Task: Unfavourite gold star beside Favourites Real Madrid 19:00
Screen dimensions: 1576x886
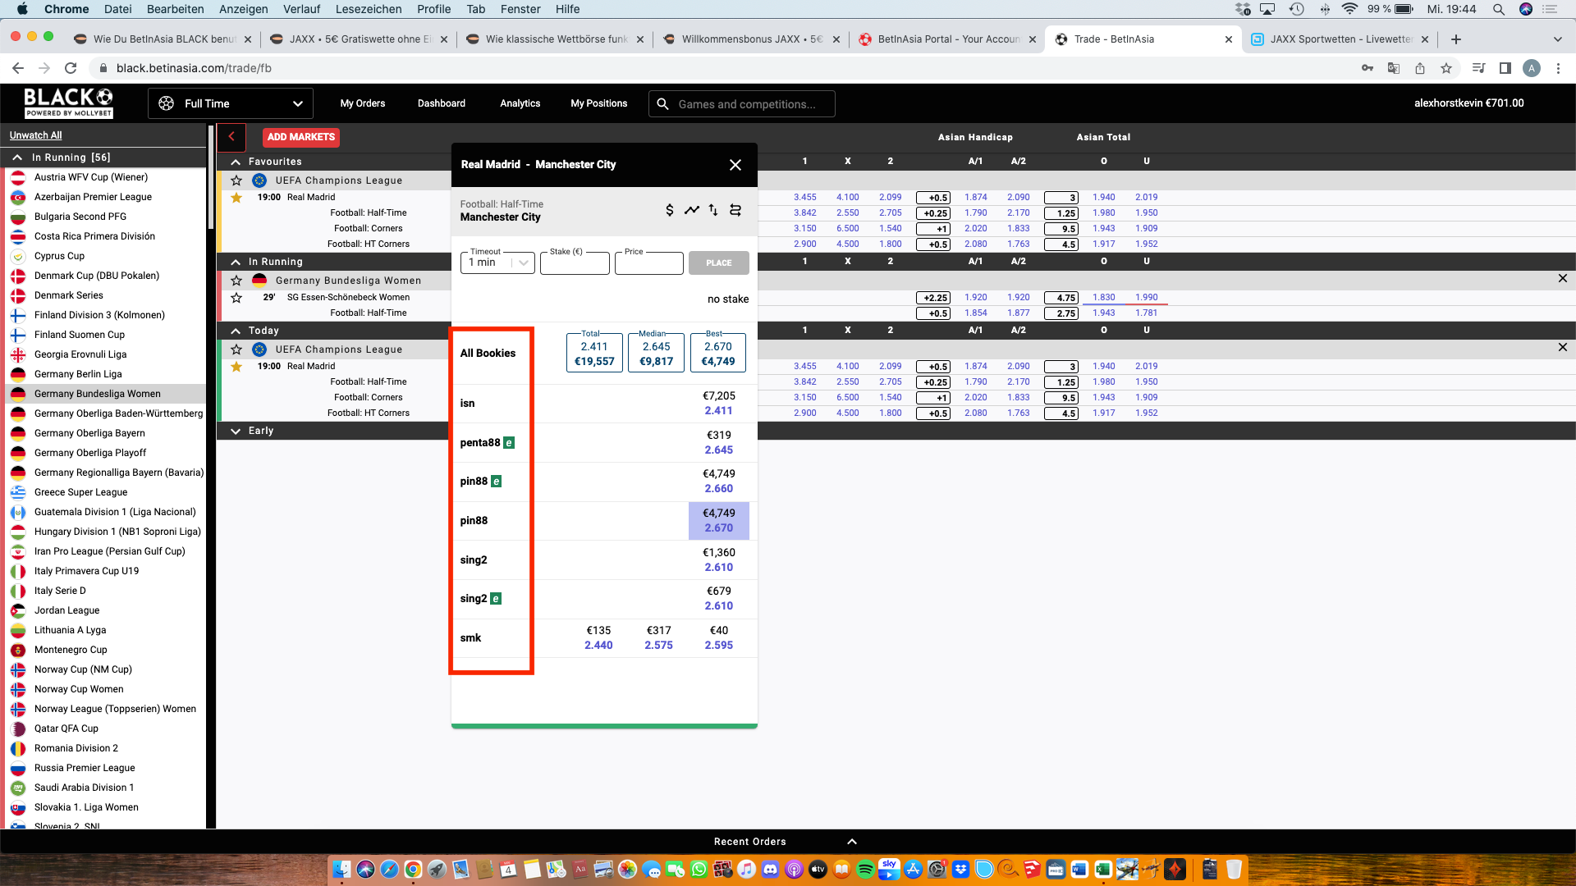Action: pyautogui.click(x=236, y=198)
